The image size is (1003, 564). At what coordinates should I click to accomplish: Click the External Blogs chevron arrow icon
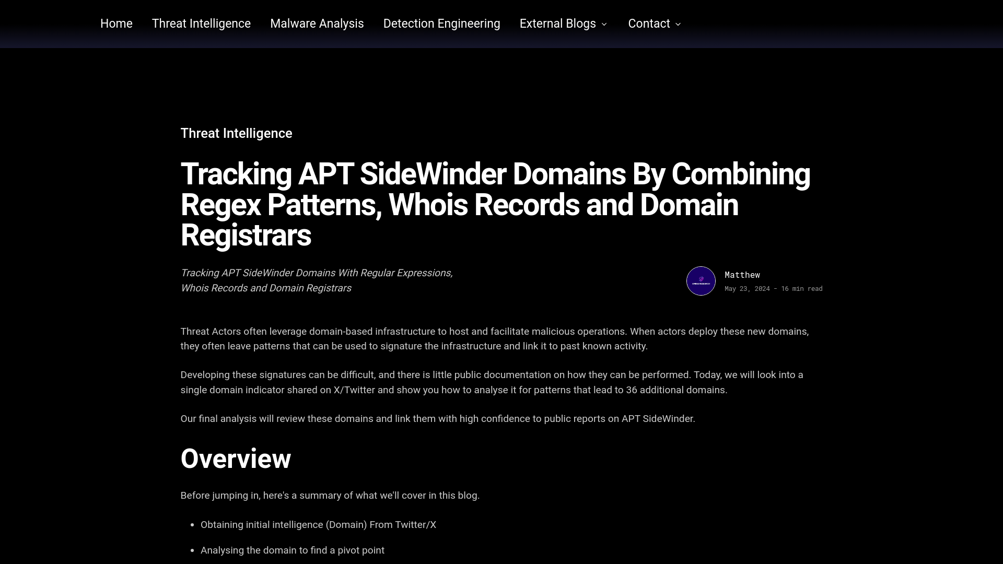click(604, 24)
